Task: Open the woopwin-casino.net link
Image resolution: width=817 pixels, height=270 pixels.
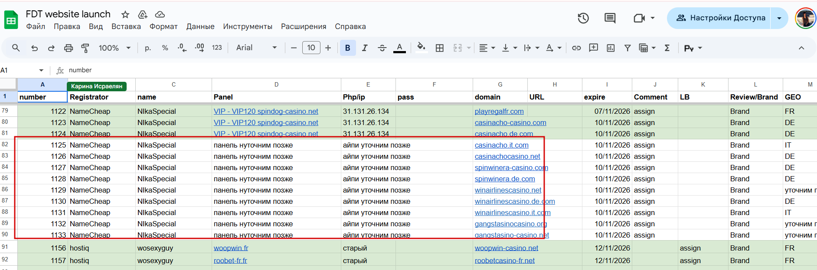Action: [507, 248]
